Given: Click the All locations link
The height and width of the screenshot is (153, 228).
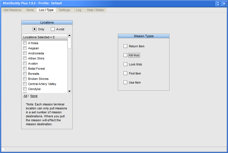Looking at the screenshot, I should (x=25, y=96).
